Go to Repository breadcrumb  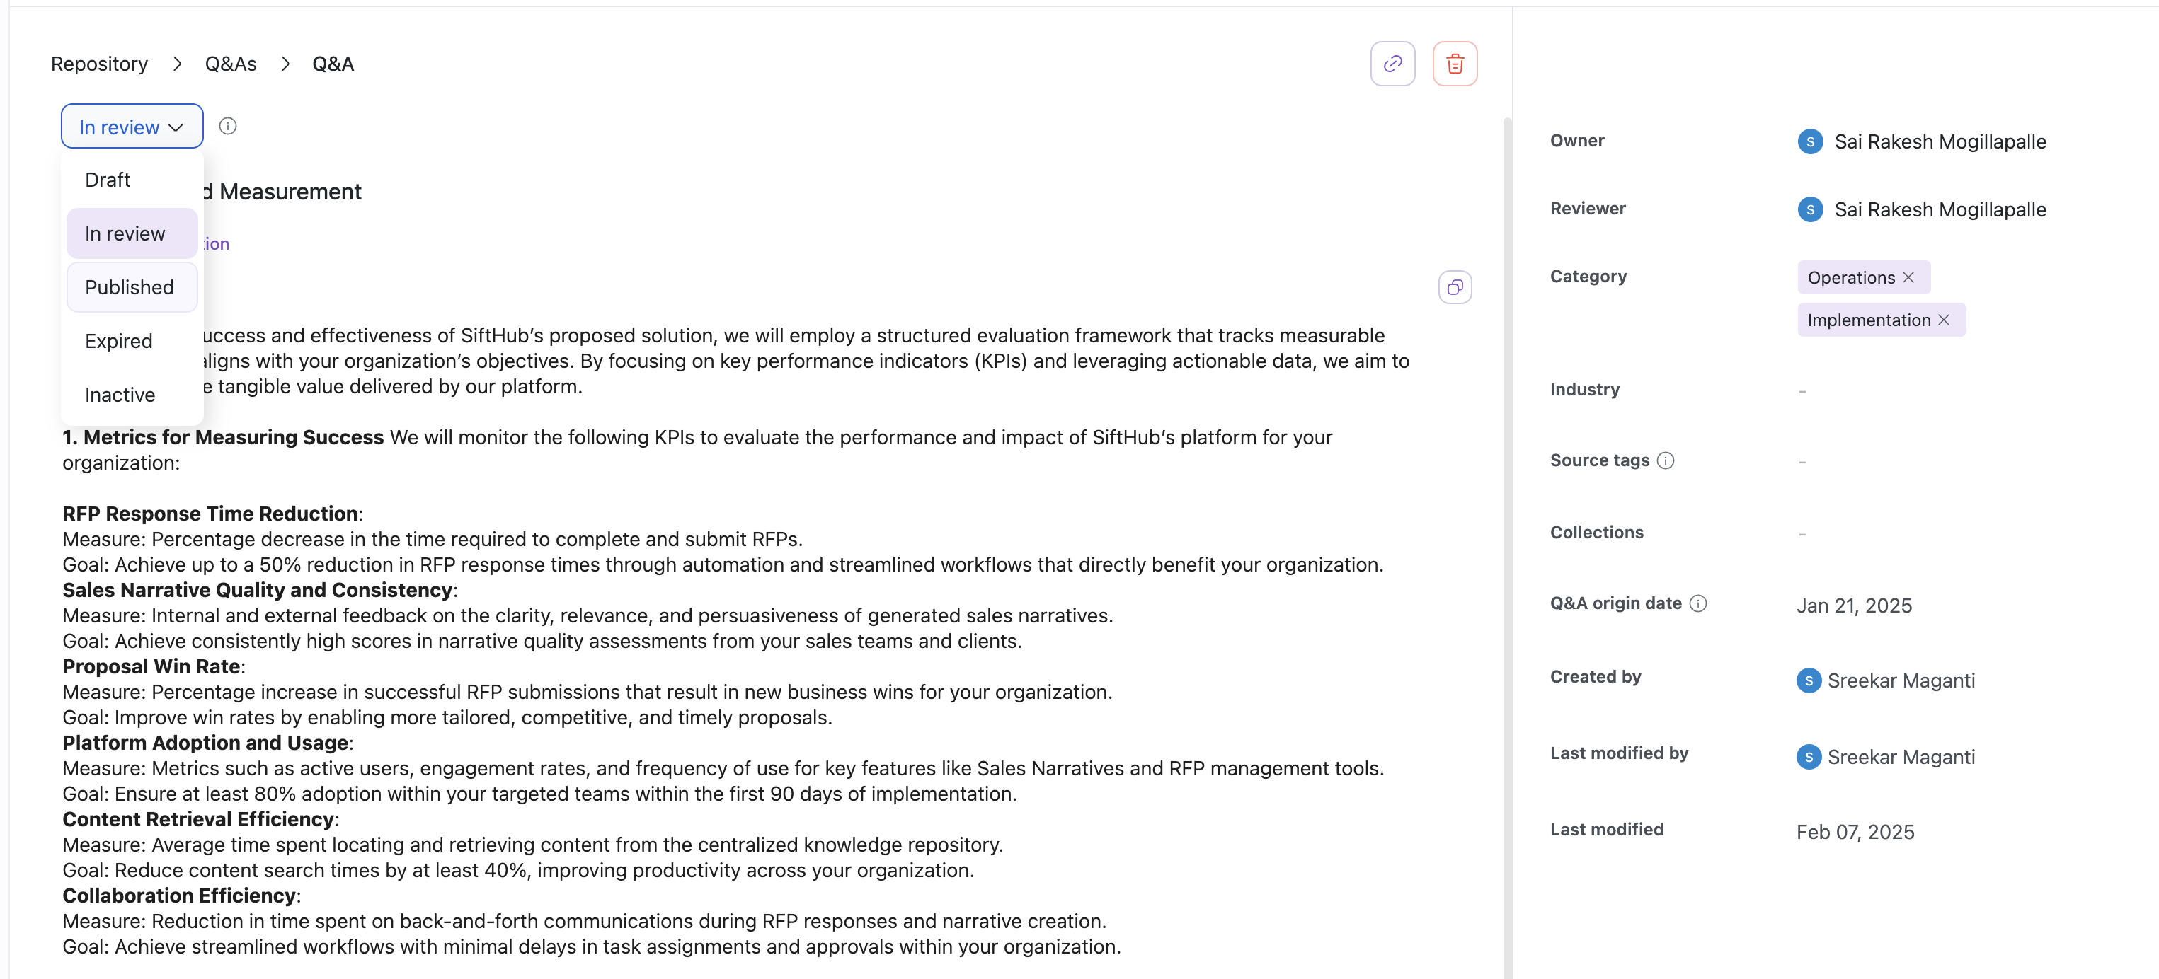pos(99,64)
